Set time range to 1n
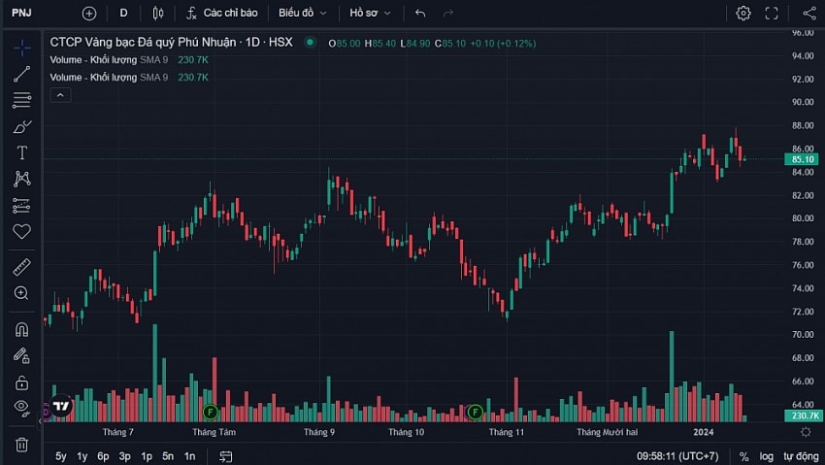This screenshot has width=825, height=465. (x=189, y=456)
